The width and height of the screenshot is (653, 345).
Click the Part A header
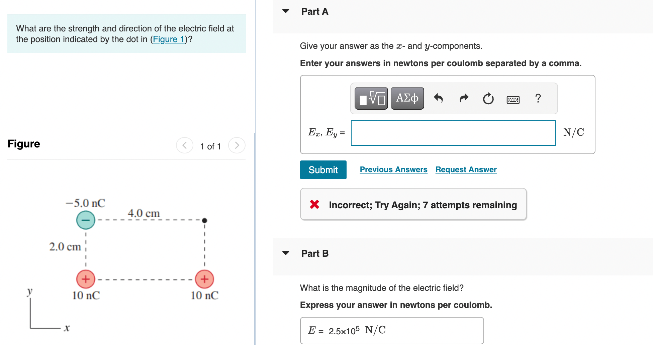[314, 11]
